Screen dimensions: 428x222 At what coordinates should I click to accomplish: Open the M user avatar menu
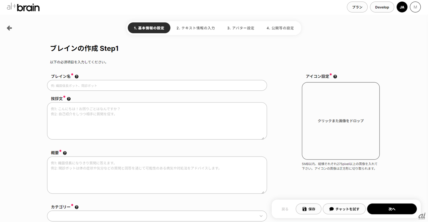[x=415, y=7]
